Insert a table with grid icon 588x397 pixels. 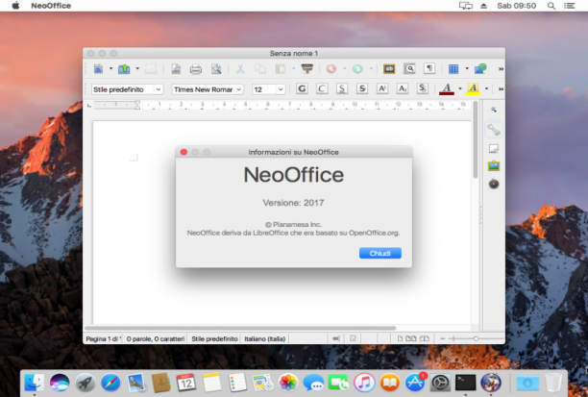[x=453, y=68]
